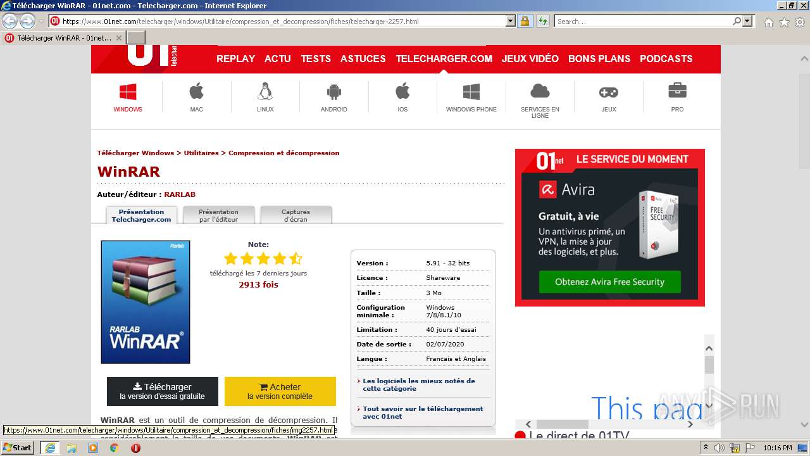This screenshot has height=456, width=810.
Task: Click Télécharger la version d'essai gratuite
Action: click(x=163, y=391)
